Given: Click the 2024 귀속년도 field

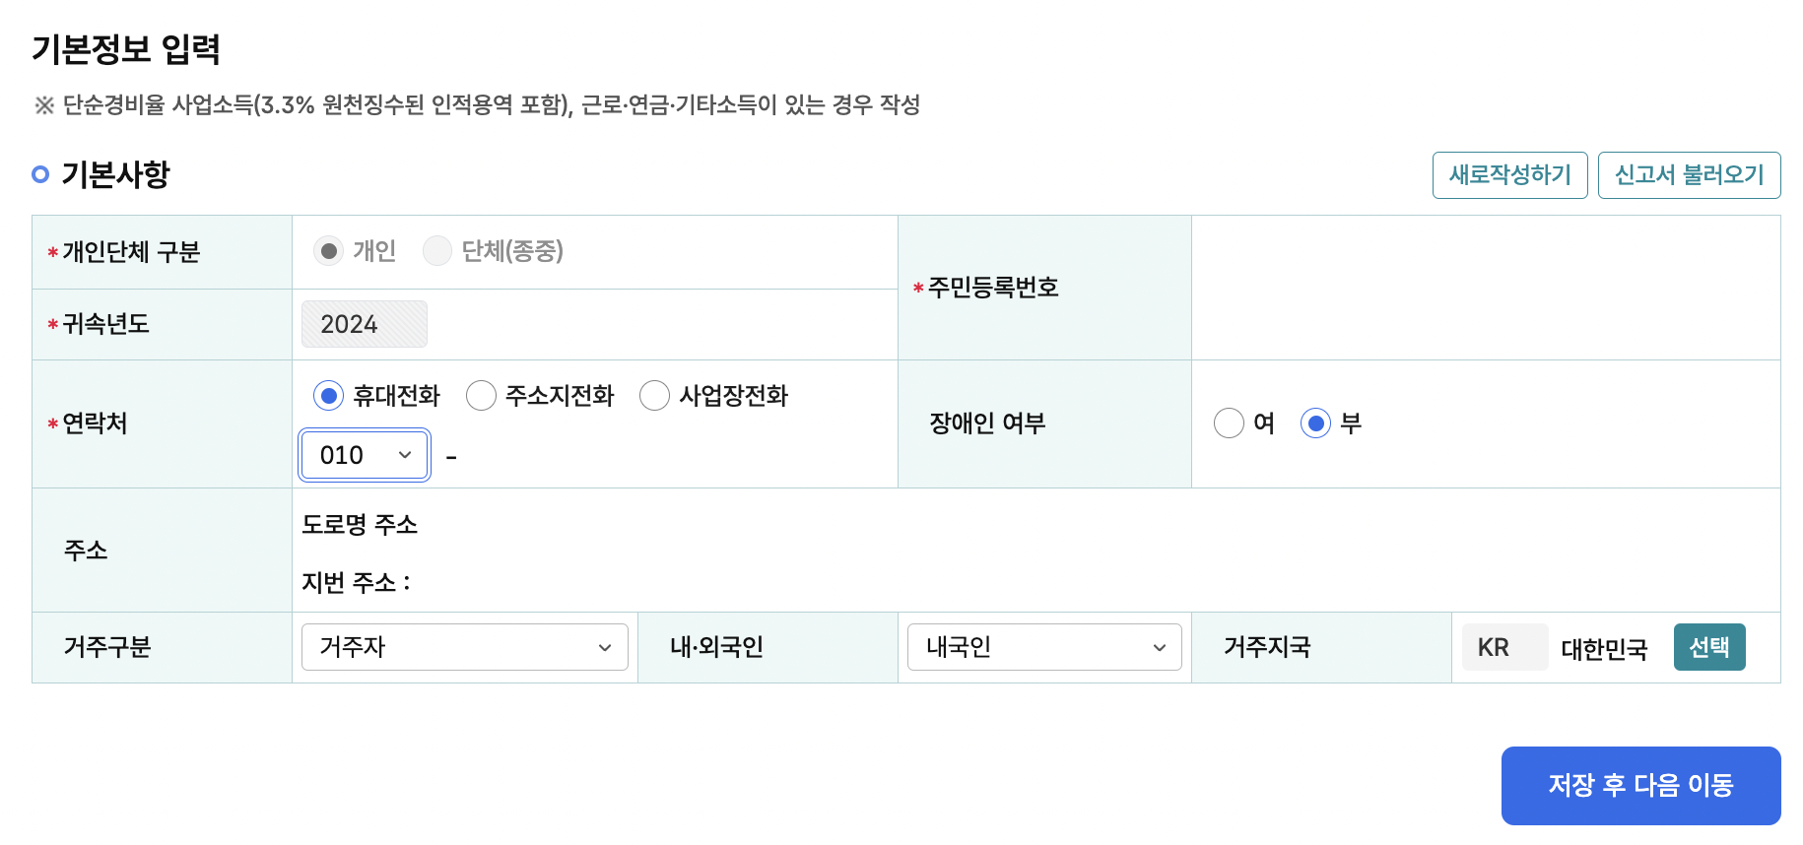Looking at the screenshot, I should (364, 323).
